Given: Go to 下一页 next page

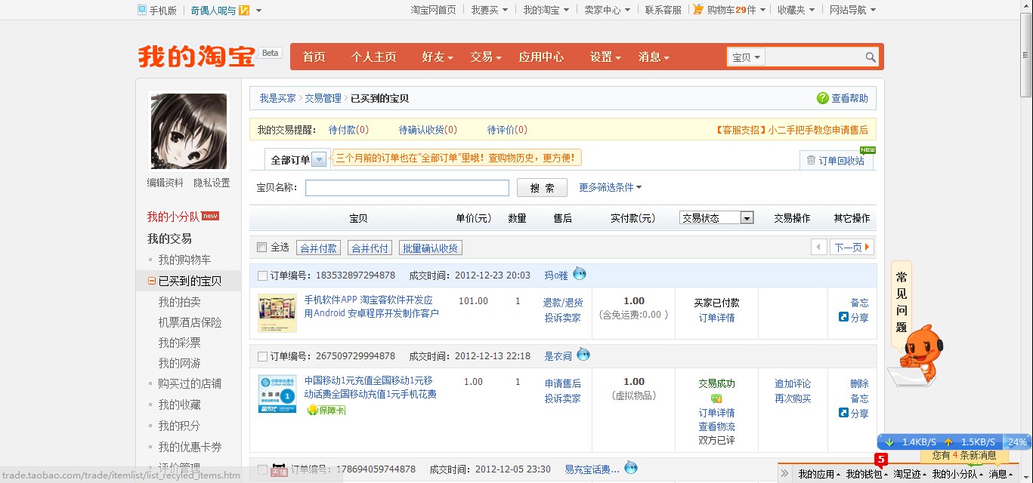Looking at the screenshot, I should coord(852,247).
